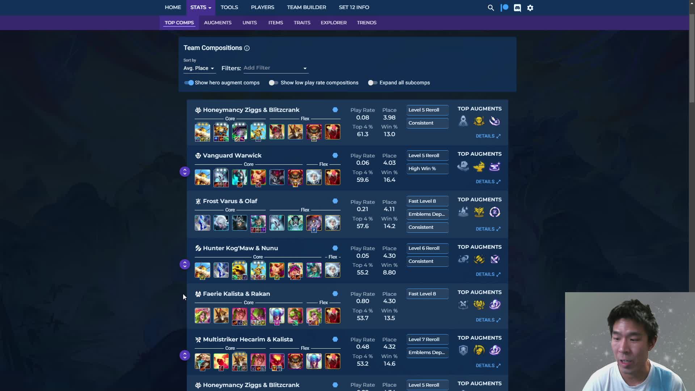Open the STATS dropdown menu in navbar
The height and width of the screenshot is (391, 695).
click(201, 8)
